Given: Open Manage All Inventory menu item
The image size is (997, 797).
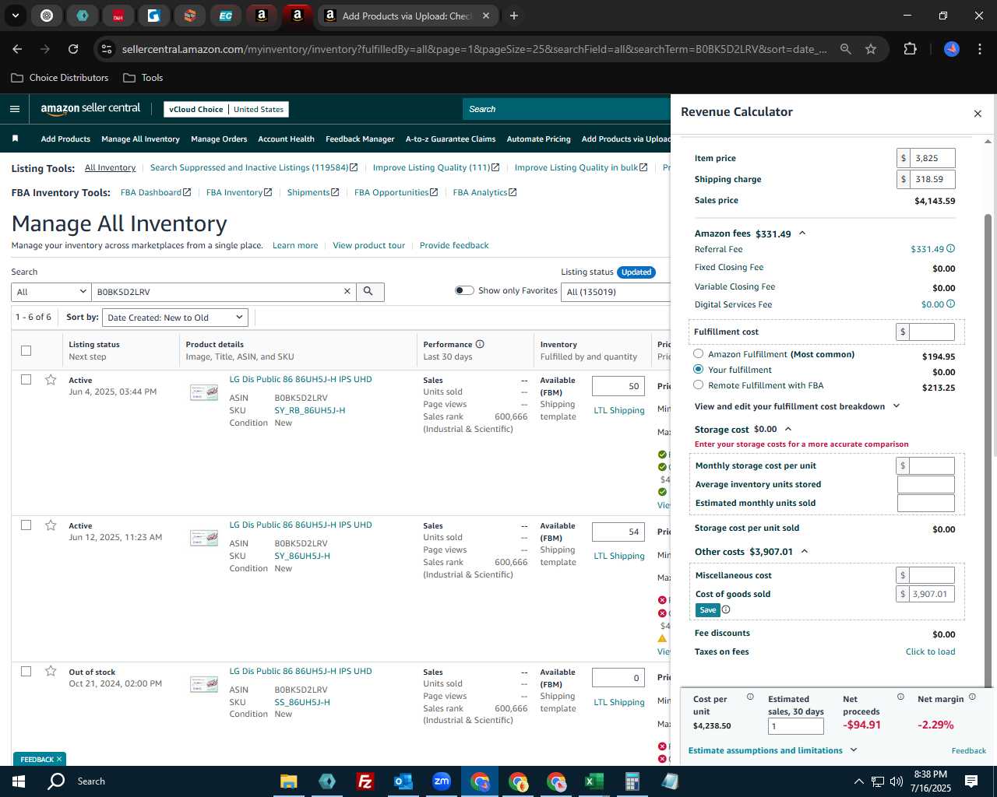Looking at the screenshot, I should [x=140, y=139].
